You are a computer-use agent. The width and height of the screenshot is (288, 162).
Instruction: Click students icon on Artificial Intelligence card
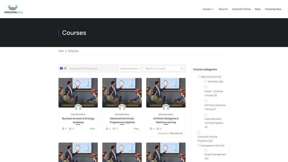pos(158,129)
